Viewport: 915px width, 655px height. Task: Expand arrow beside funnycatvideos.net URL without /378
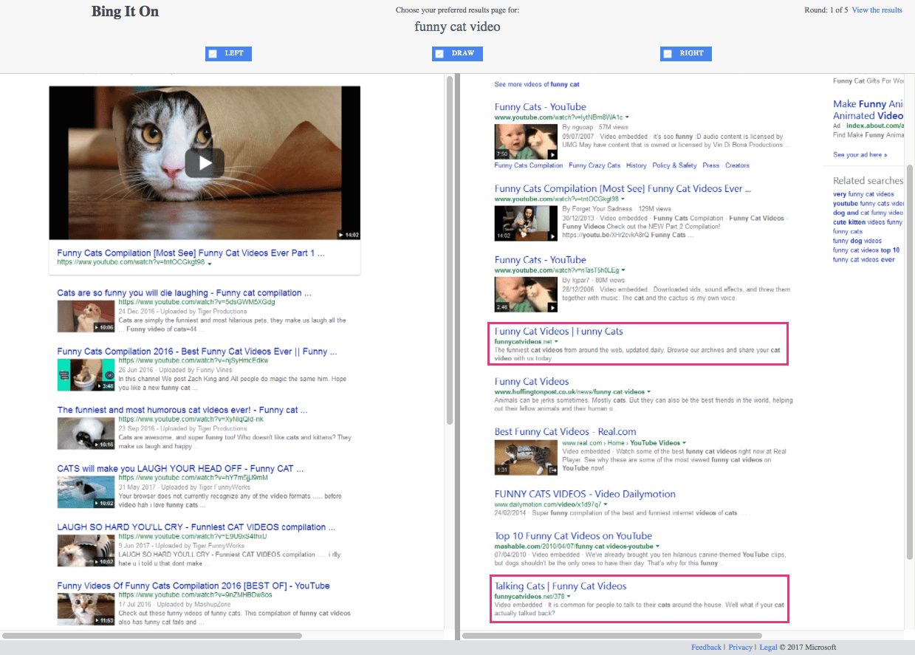tap(556, 343)
